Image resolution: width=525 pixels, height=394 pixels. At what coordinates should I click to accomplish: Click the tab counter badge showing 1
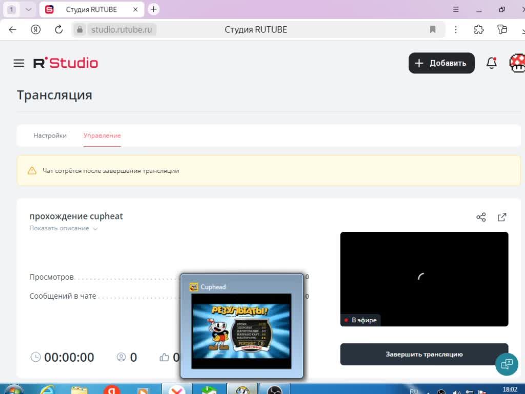pos(11,9)
